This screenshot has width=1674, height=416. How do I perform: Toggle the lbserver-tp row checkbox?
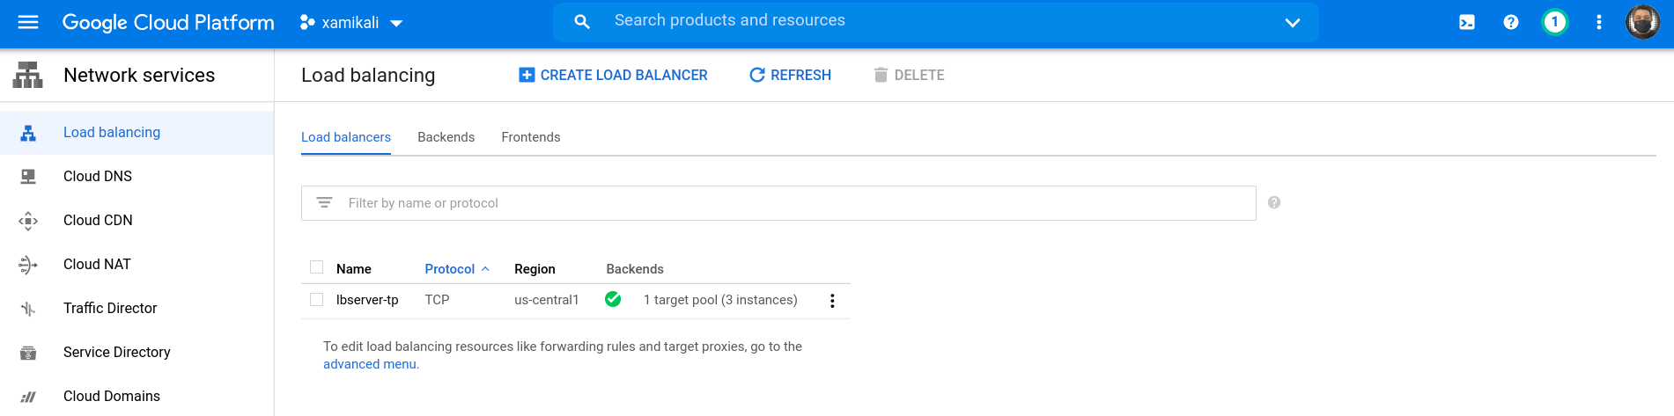317,300
